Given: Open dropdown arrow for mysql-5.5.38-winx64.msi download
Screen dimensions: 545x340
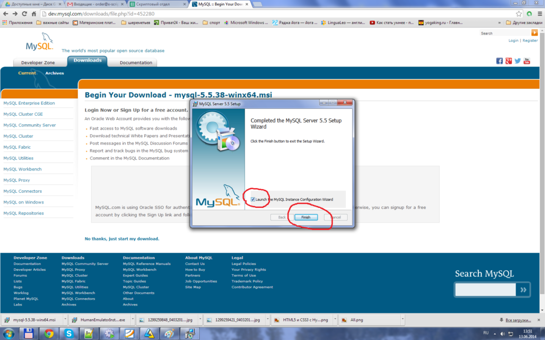Looking at the screenshot, I should (65, 319).
